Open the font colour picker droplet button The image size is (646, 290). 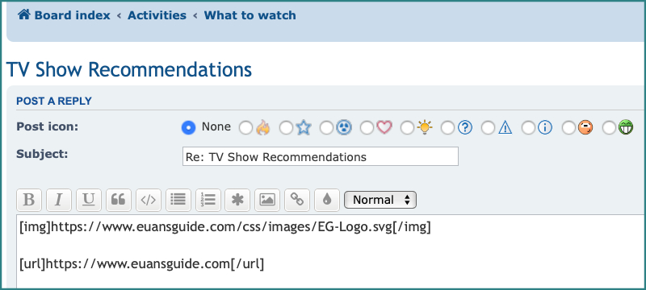pyautogui.click(x=327, y=200)
